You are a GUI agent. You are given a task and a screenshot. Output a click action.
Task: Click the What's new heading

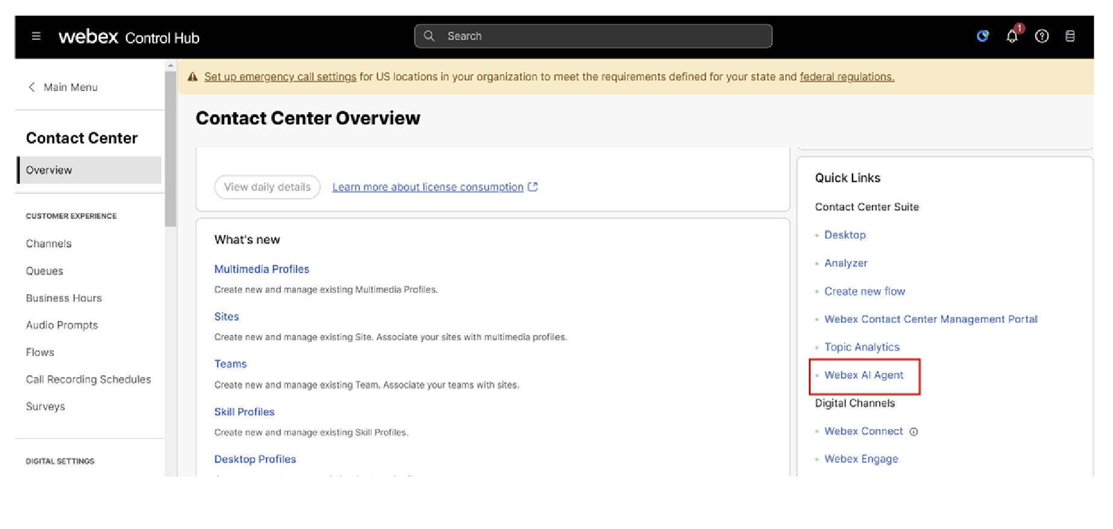pos(247,240)
